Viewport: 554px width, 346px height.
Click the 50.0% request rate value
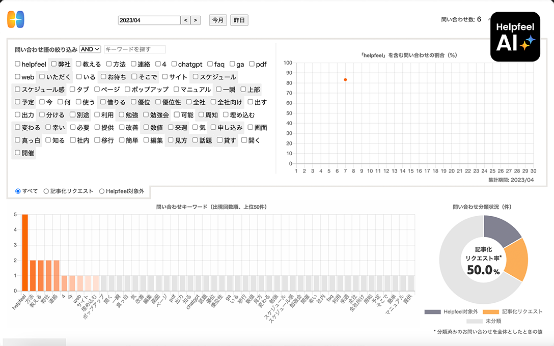[483, 270]
